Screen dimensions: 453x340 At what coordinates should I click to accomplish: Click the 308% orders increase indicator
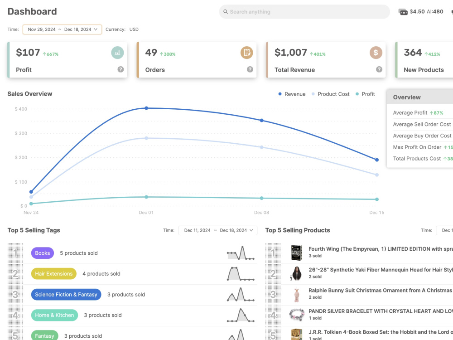point(168,54)
